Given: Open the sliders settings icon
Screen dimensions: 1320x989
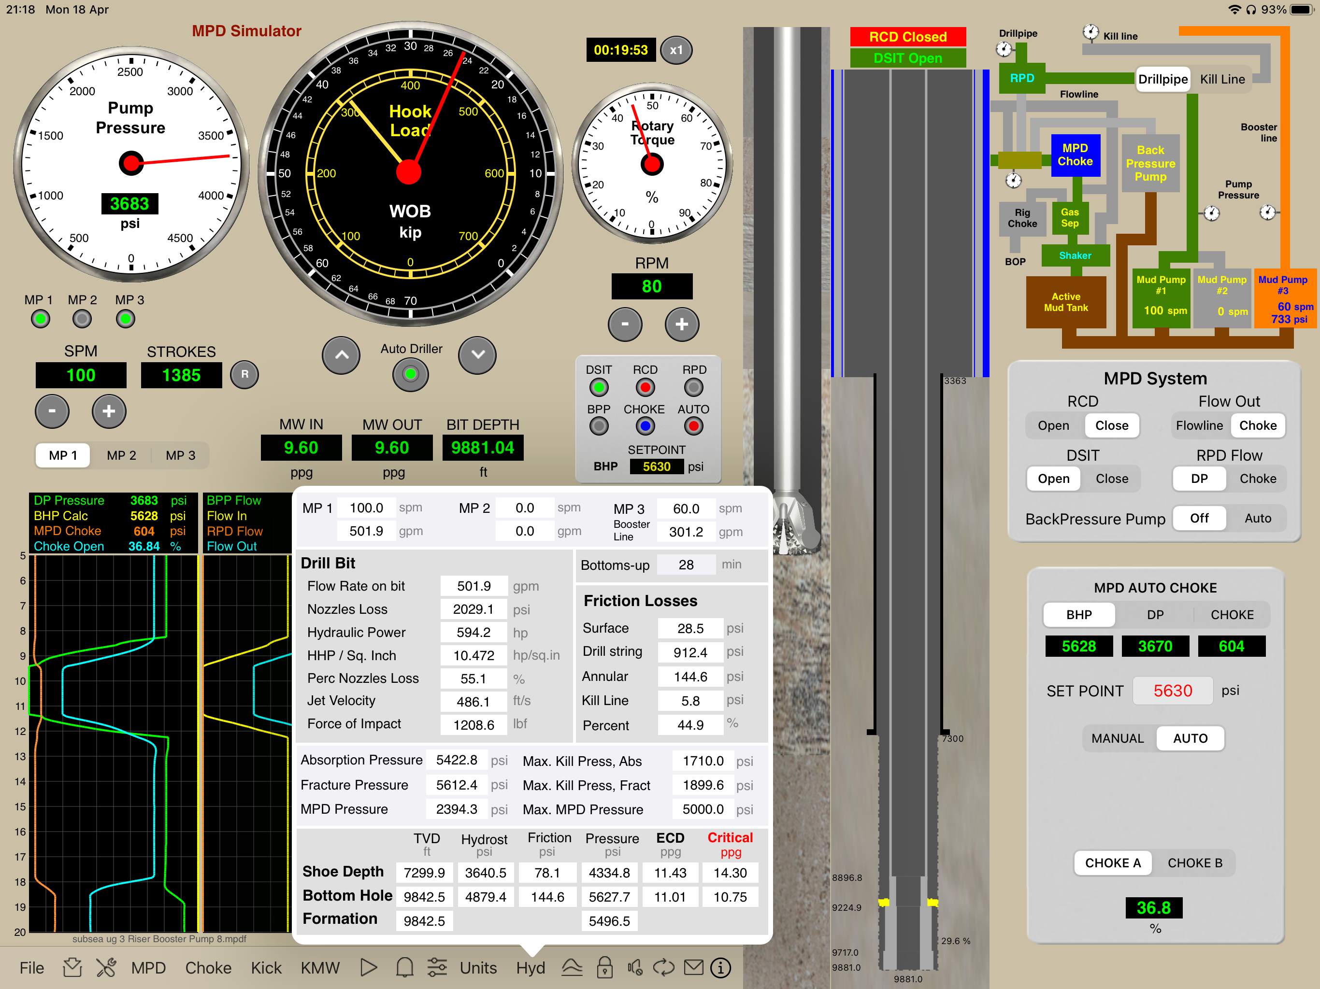Looking at the screenshot, I should coord(437,968).
